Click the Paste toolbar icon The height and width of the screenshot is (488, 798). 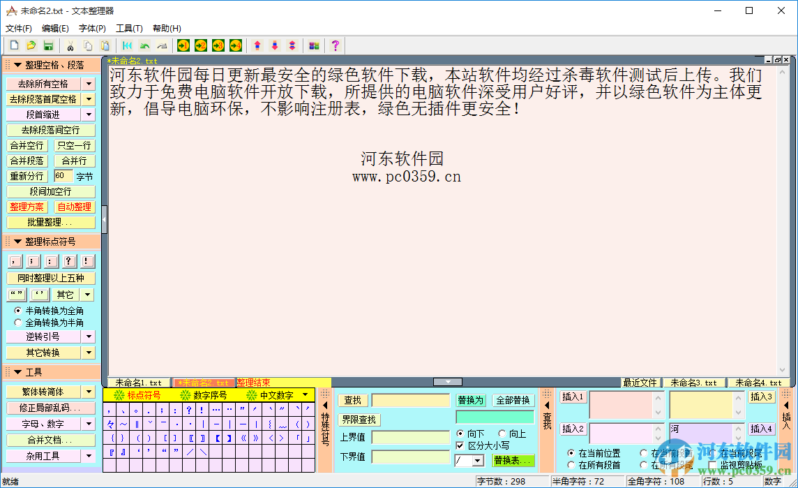[105, 45]
